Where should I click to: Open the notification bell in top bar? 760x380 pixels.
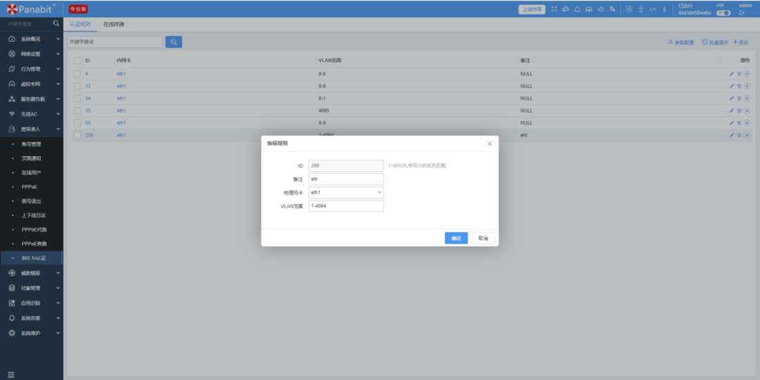pyautogui.click(x=577, y=9)
